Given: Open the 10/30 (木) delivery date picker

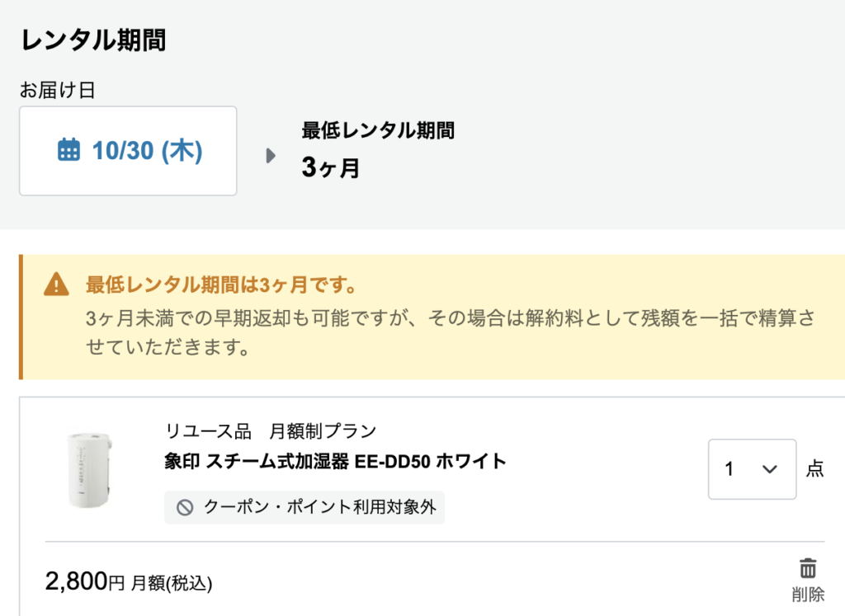Looking at the screenshot, I should (128, 151).
